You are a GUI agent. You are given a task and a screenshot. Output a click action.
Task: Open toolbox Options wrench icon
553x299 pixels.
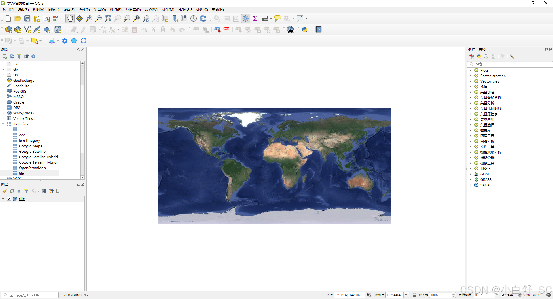click(512, 56)
